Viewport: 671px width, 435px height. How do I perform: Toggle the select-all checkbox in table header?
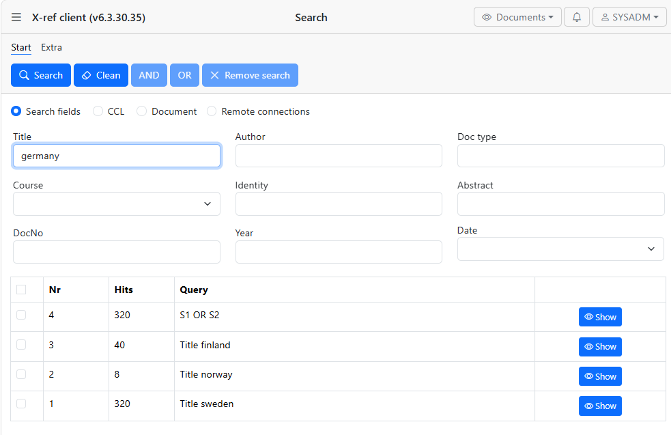(x=21, y=290)
